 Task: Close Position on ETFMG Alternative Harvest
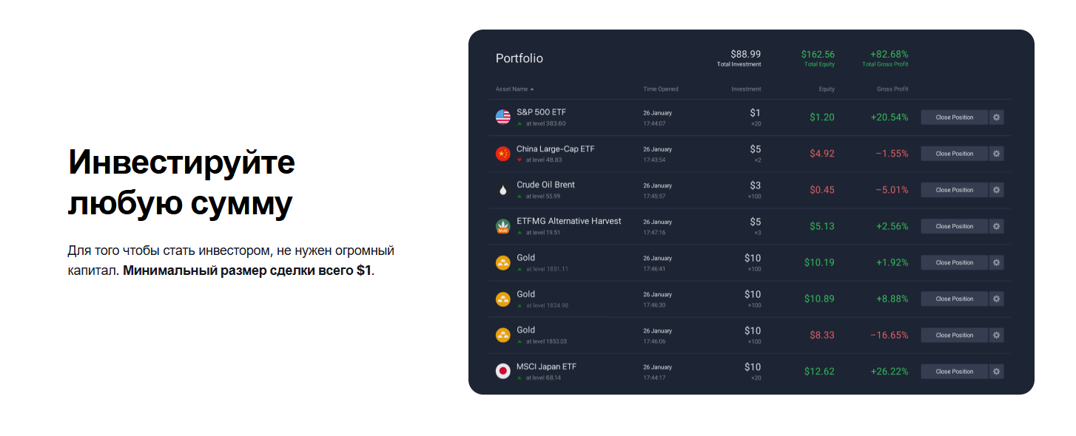tap(954, 226)
